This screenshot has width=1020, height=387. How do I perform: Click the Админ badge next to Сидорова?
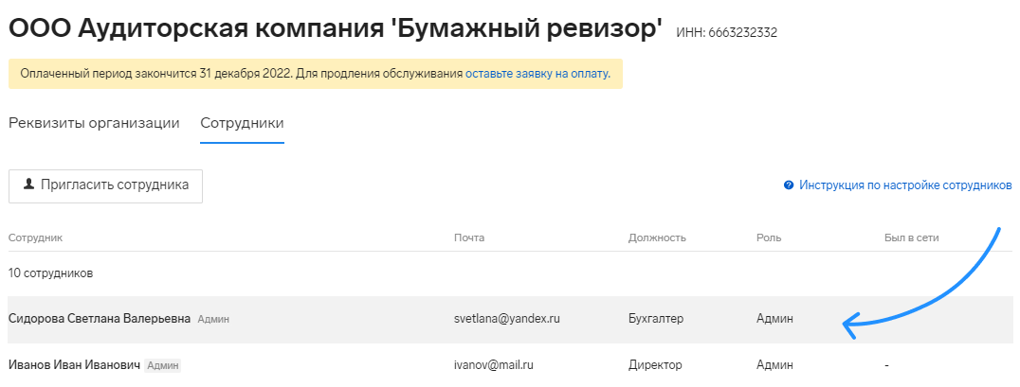point(213,320)
